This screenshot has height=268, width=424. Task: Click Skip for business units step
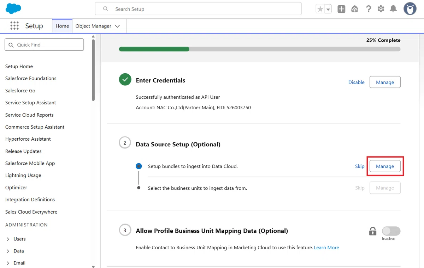pyautogui.click(x=360, y=188)
